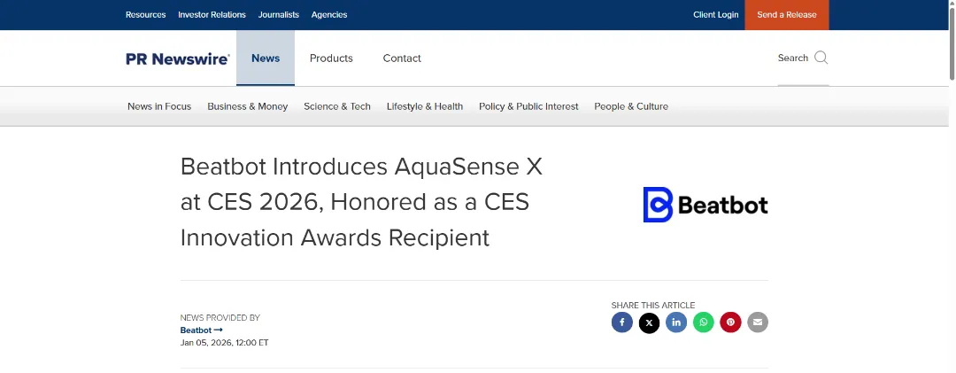
Task: Share article on X icon
Action: [649, 322]
